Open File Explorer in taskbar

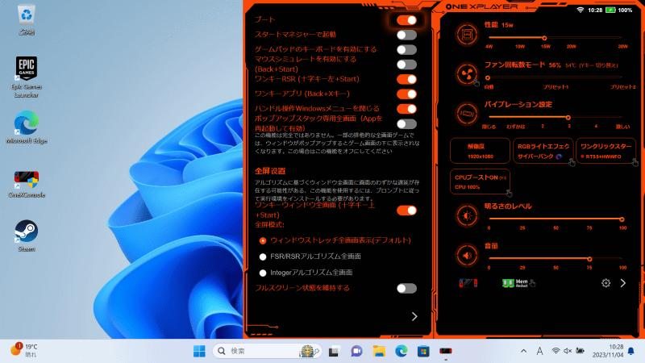pos(379,351)
